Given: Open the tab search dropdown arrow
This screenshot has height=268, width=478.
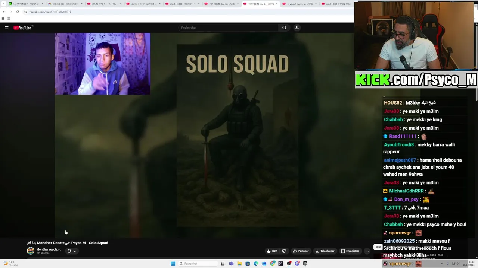Looking at the screenshot, I should click(x=3, y=4).
